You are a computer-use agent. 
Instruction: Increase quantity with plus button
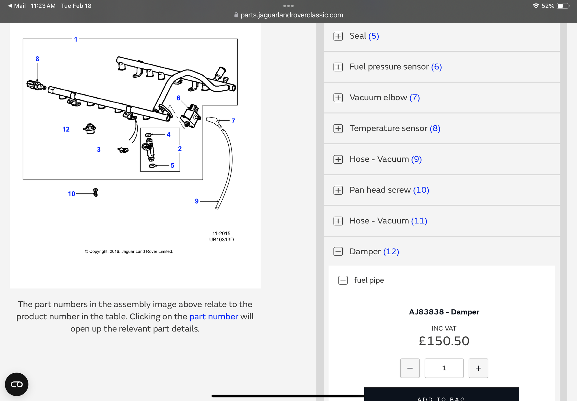(x=478, y=368)
